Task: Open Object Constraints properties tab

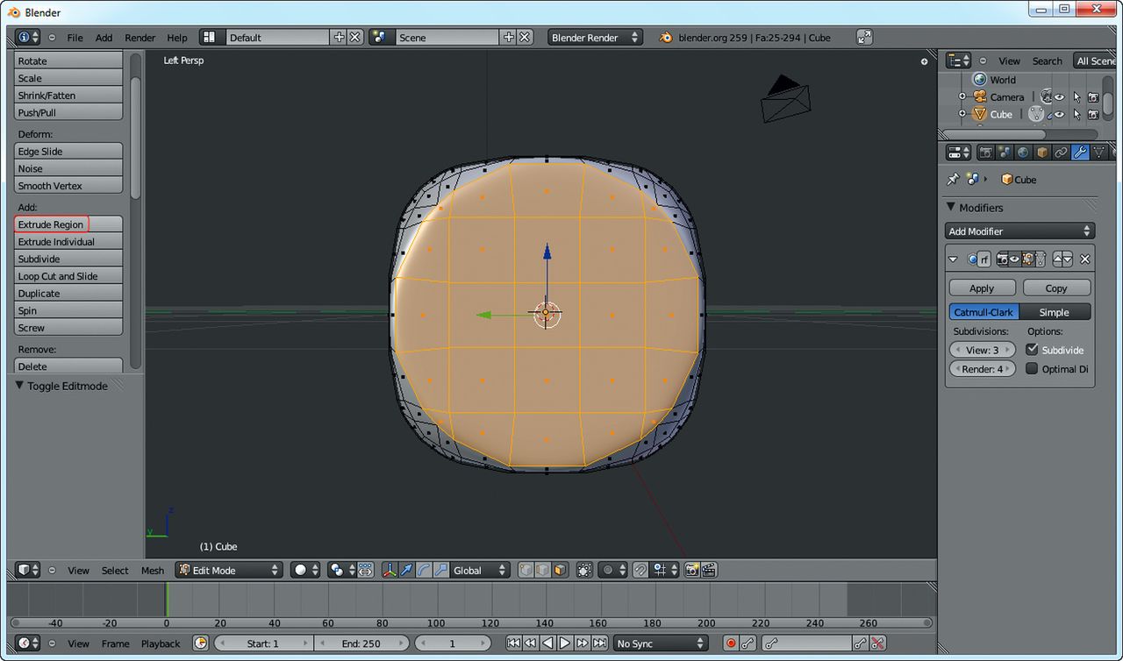Action: click(1062, 153)
